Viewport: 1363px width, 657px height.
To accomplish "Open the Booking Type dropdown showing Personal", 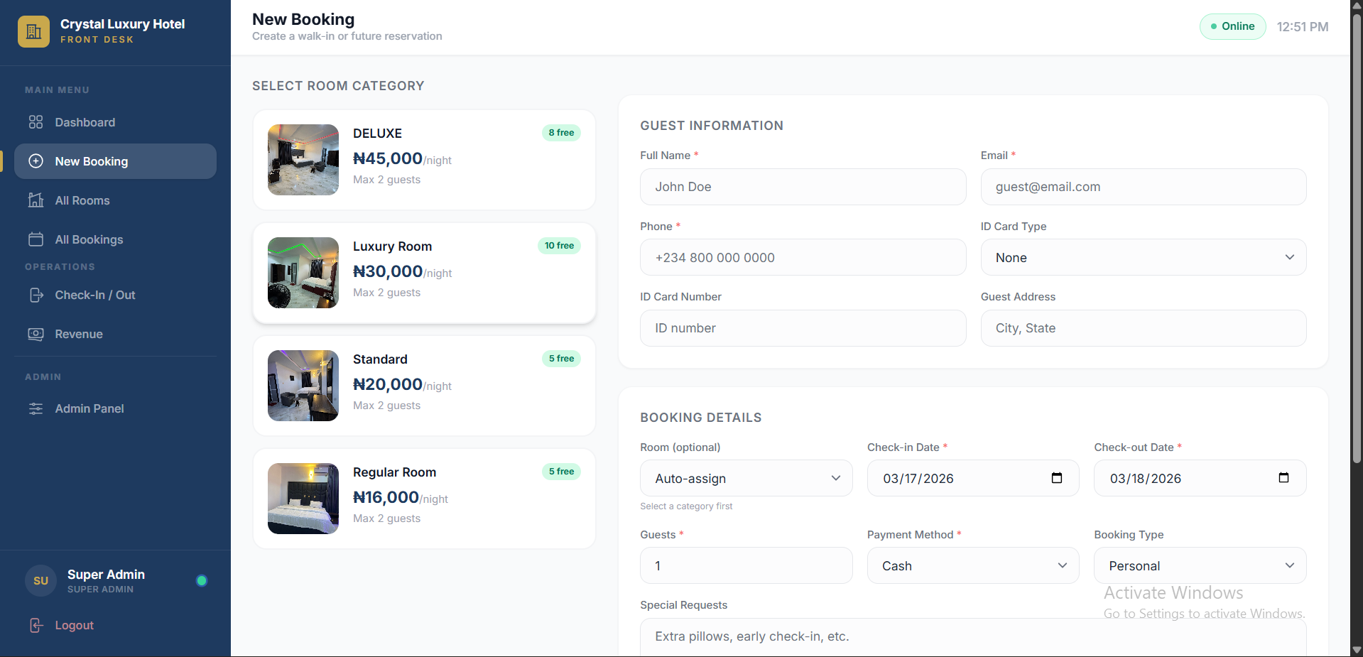I will pos(1199,565).
